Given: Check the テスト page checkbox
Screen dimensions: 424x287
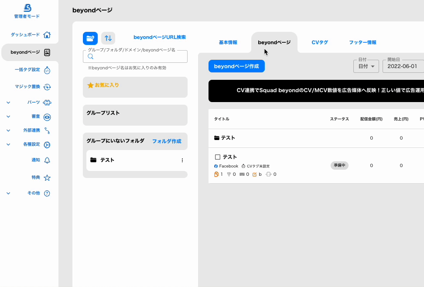Looking at the screenshot, I should click(217, 157).
